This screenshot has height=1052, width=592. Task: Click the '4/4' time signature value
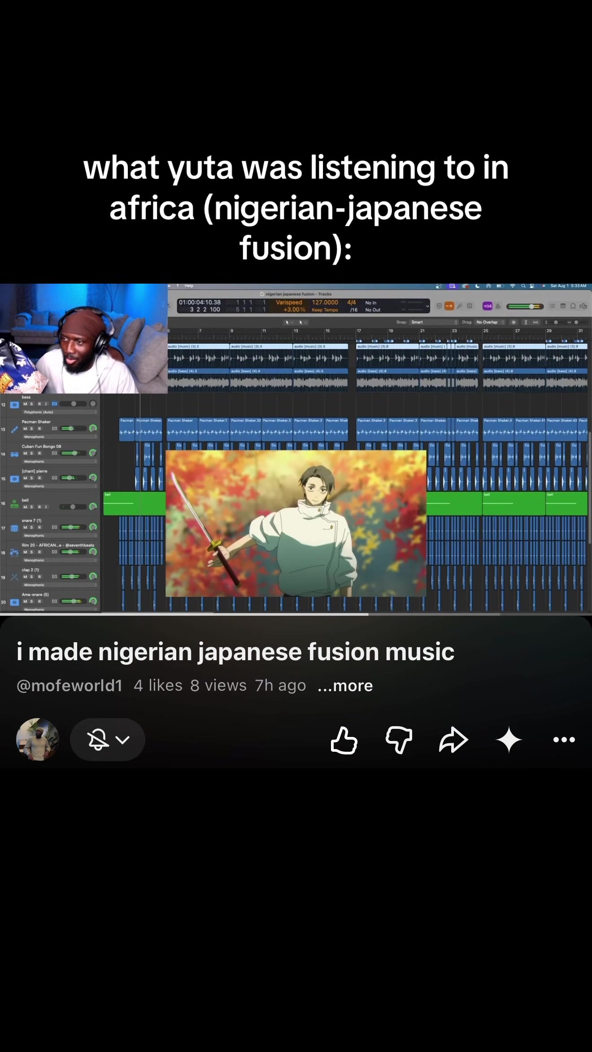(x=351, y=302)
